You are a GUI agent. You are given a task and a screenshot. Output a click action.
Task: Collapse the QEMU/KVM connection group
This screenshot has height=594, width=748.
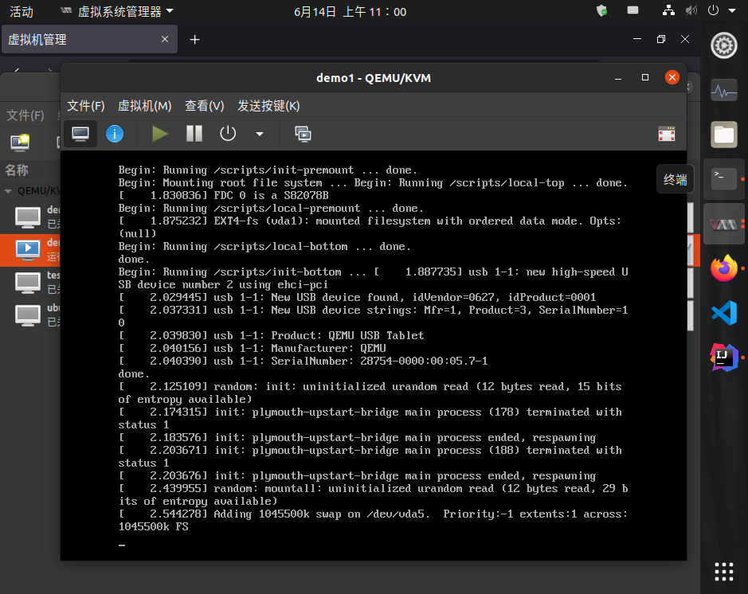pyautogui.click(x=8, y=191)
